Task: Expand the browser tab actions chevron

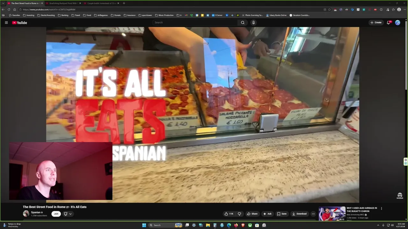Action: tap(3, 3)
